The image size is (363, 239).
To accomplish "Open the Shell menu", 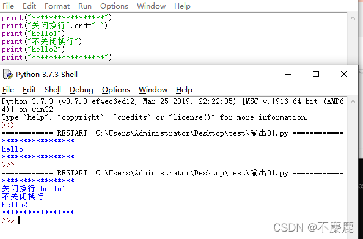I will pos(53,90).
